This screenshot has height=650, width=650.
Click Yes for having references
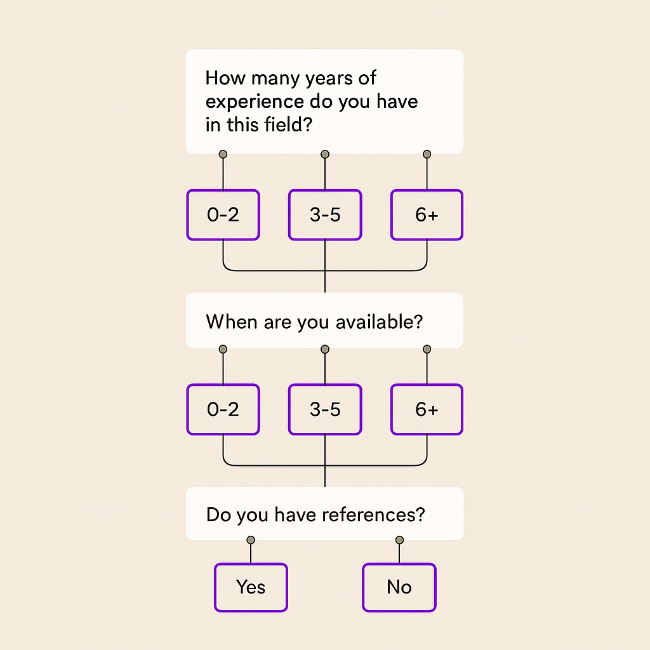point(251,587)
